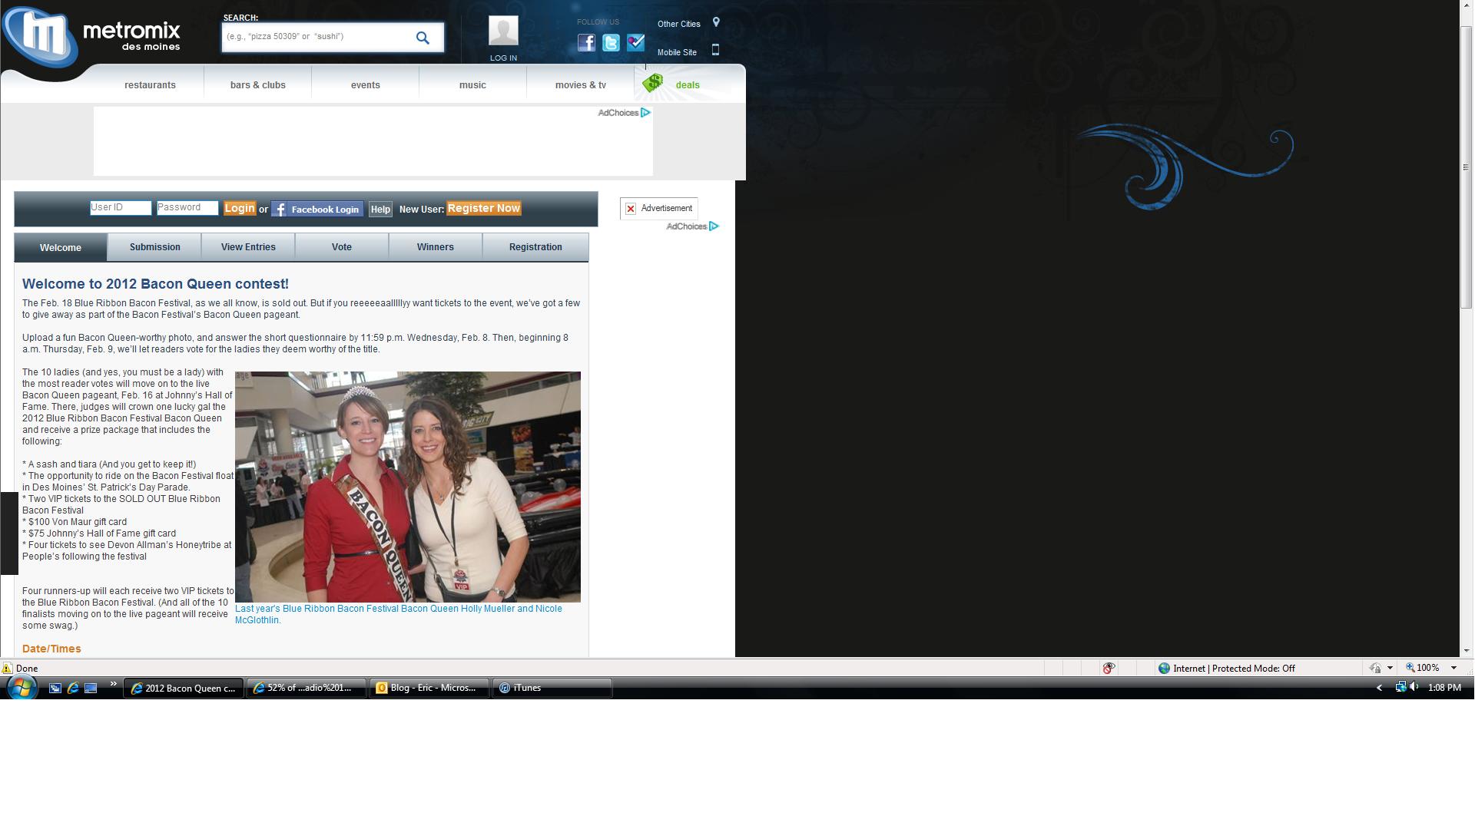Click the Other Cities pin icon
Screen dimensions: 1475x829
coord(716,23)
